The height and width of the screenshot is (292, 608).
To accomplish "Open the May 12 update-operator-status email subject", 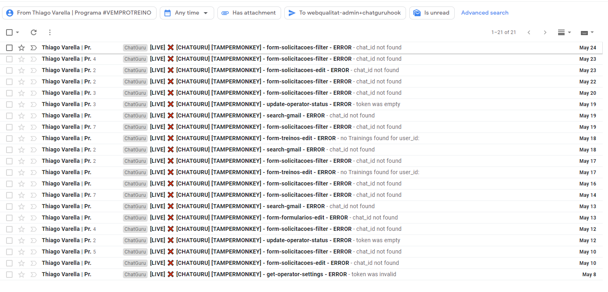I will point(251,241).
